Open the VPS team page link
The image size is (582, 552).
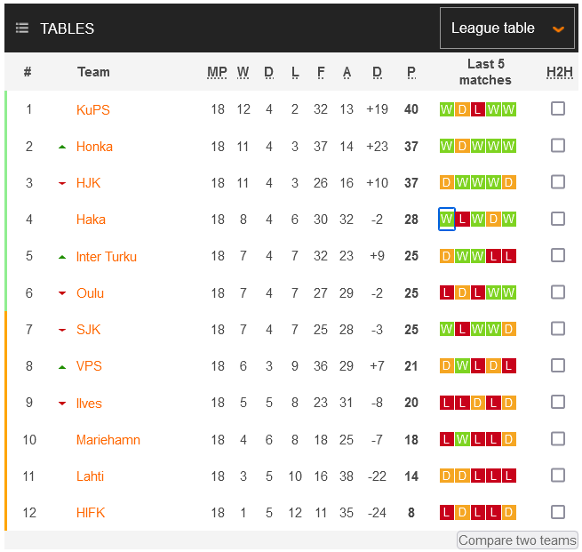89,366
